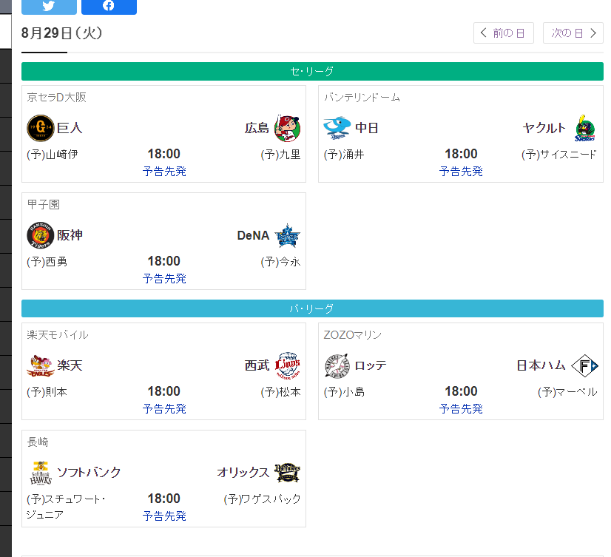Click the SoftBank Hawks team logo
The height and width of the screenshot is (557, 611).
click(41, 473)
